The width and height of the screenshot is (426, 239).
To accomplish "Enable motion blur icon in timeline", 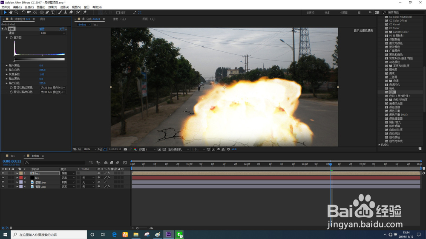I will coord(118,163).
